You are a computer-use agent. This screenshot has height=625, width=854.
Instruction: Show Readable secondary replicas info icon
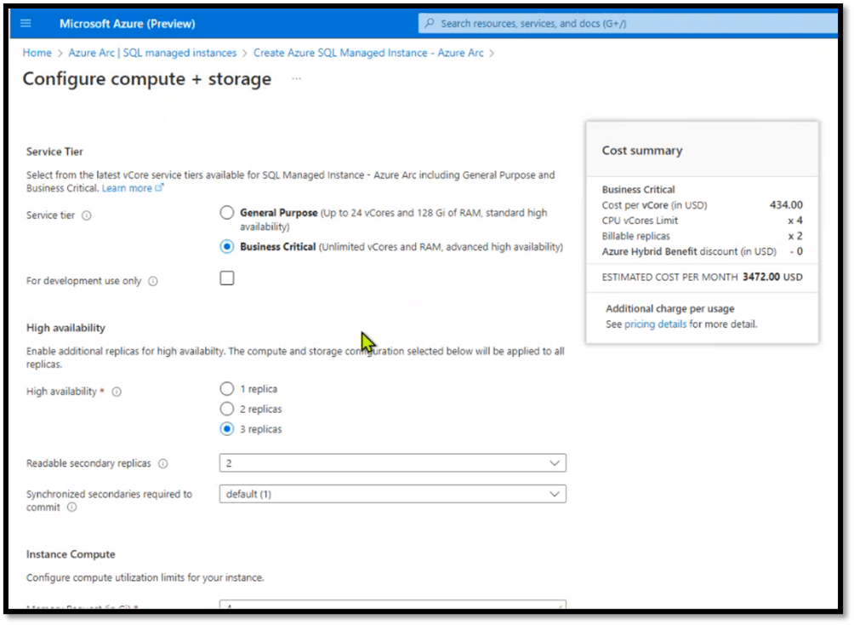[x=162, y=463]
